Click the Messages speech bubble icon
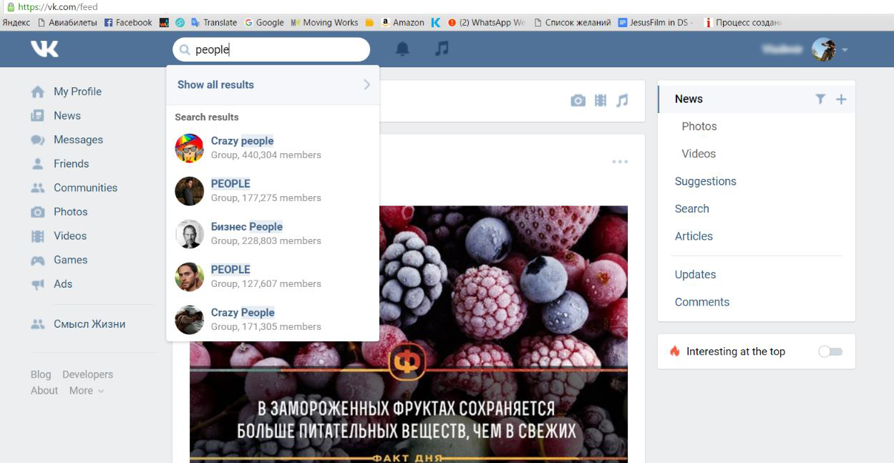Screen dimensions: 894x463 38,140
